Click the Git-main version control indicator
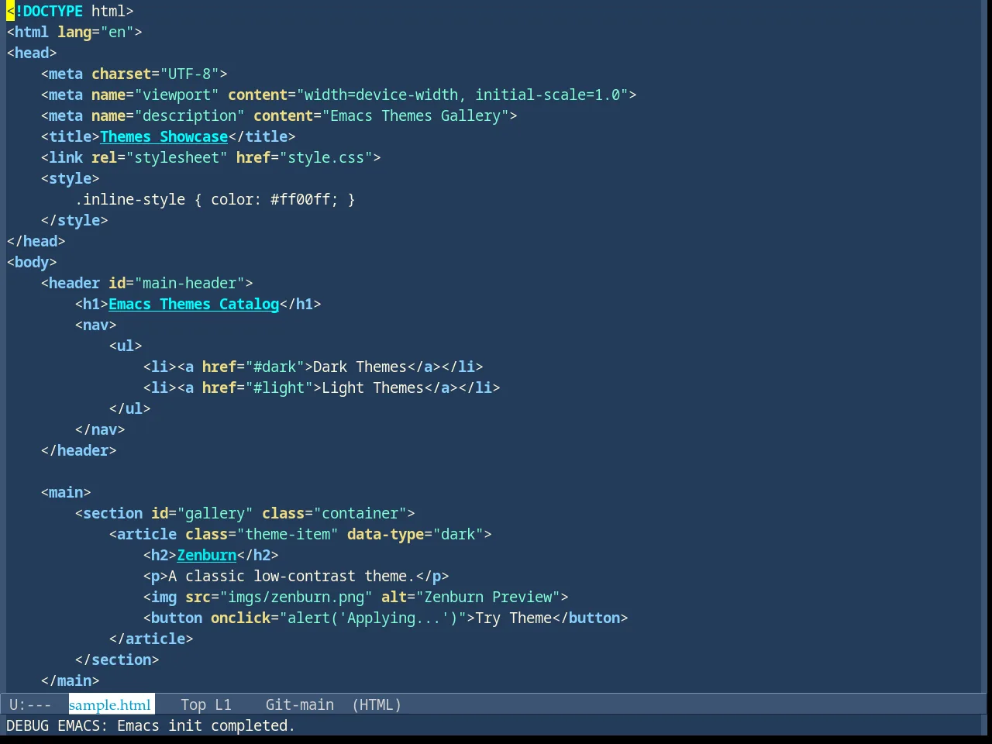992x744 pixels. 300,704
